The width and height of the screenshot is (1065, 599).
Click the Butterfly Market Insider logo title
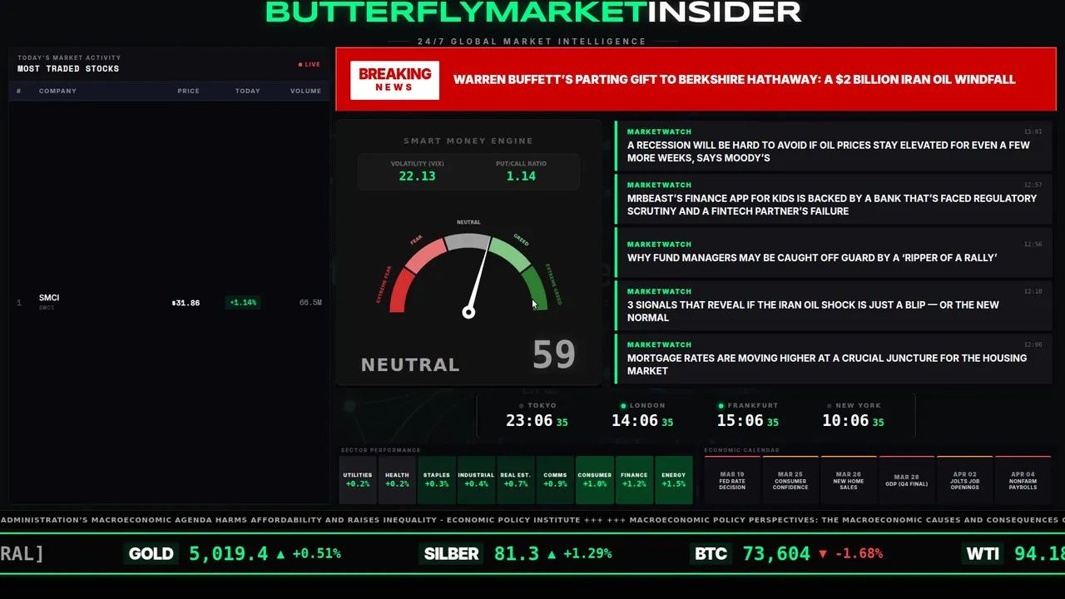click(x=533, y=12)
